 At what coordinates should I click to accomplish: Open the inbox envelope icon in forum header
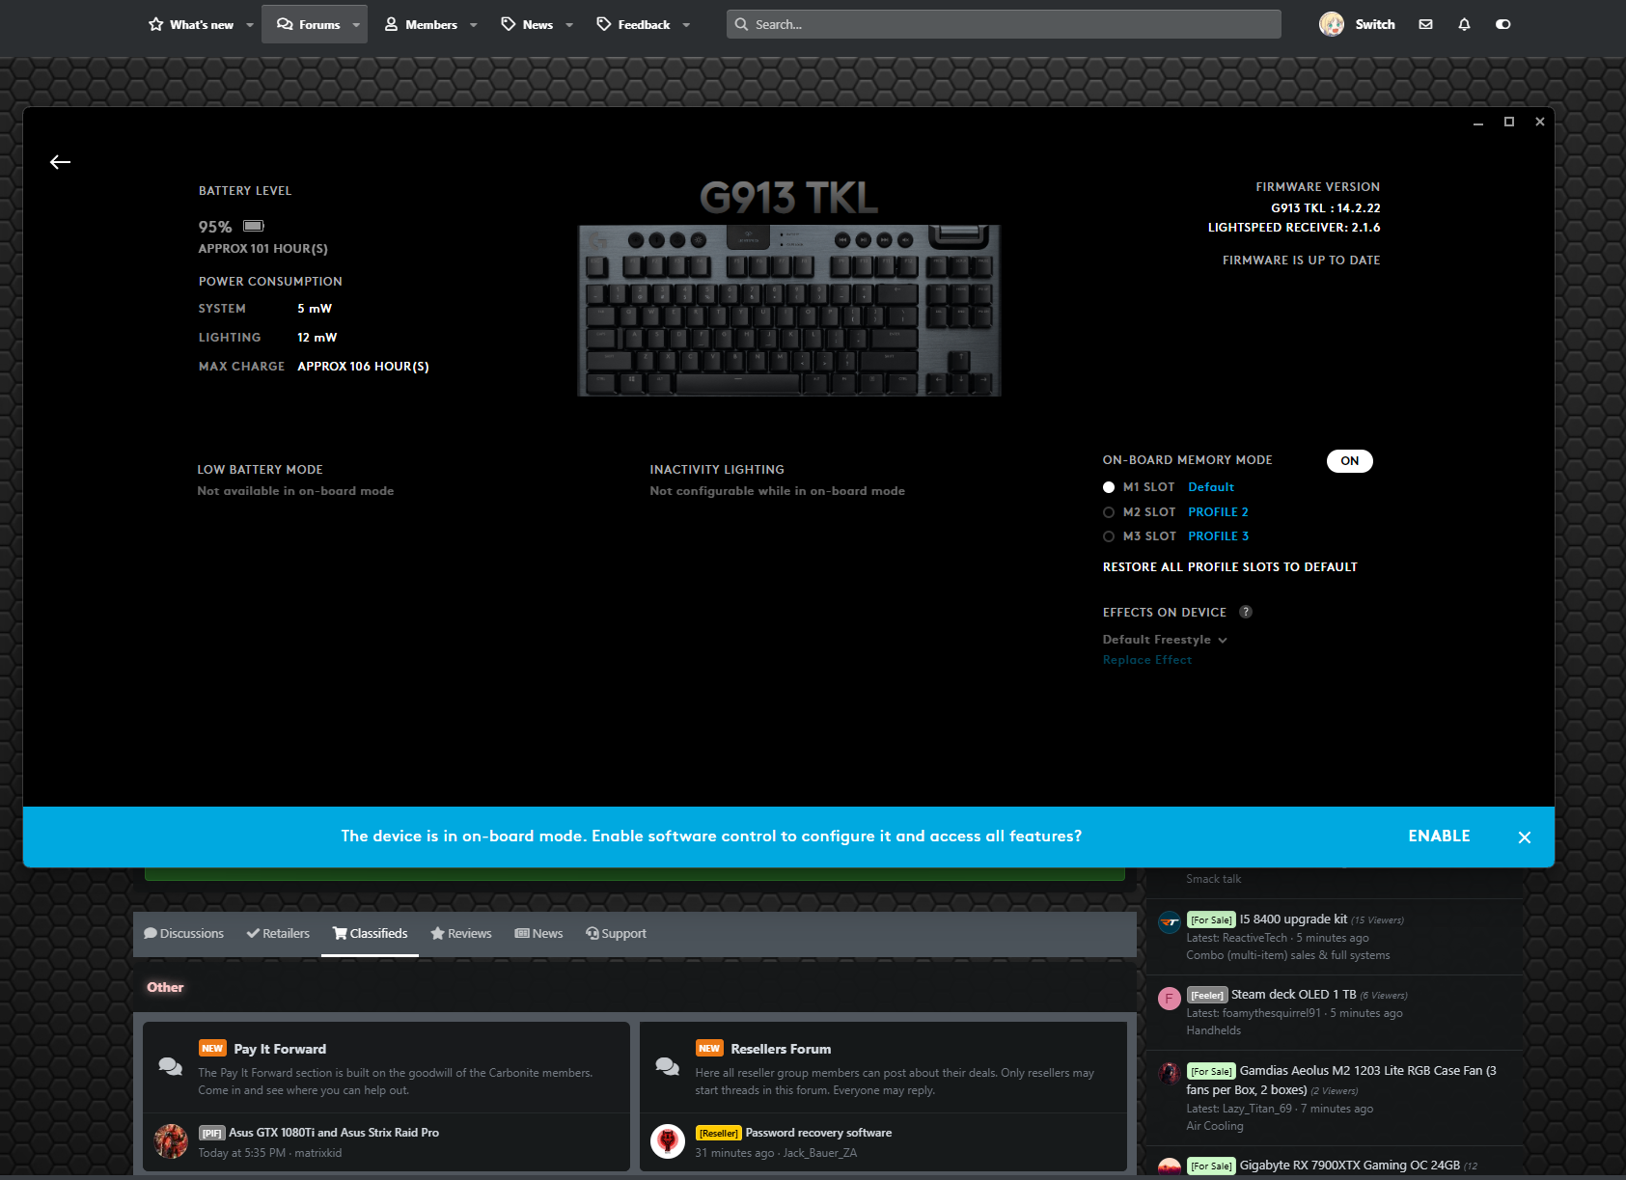pyautogui.click(x=1425, y=24)
